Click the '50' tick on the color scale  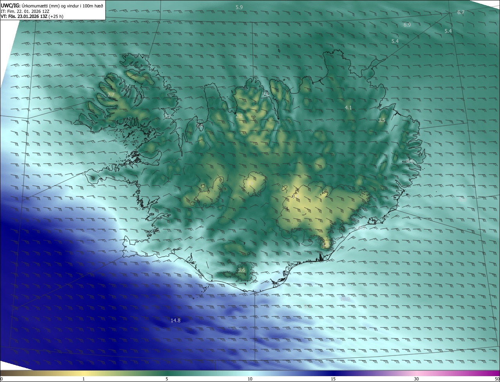[497, 379]
